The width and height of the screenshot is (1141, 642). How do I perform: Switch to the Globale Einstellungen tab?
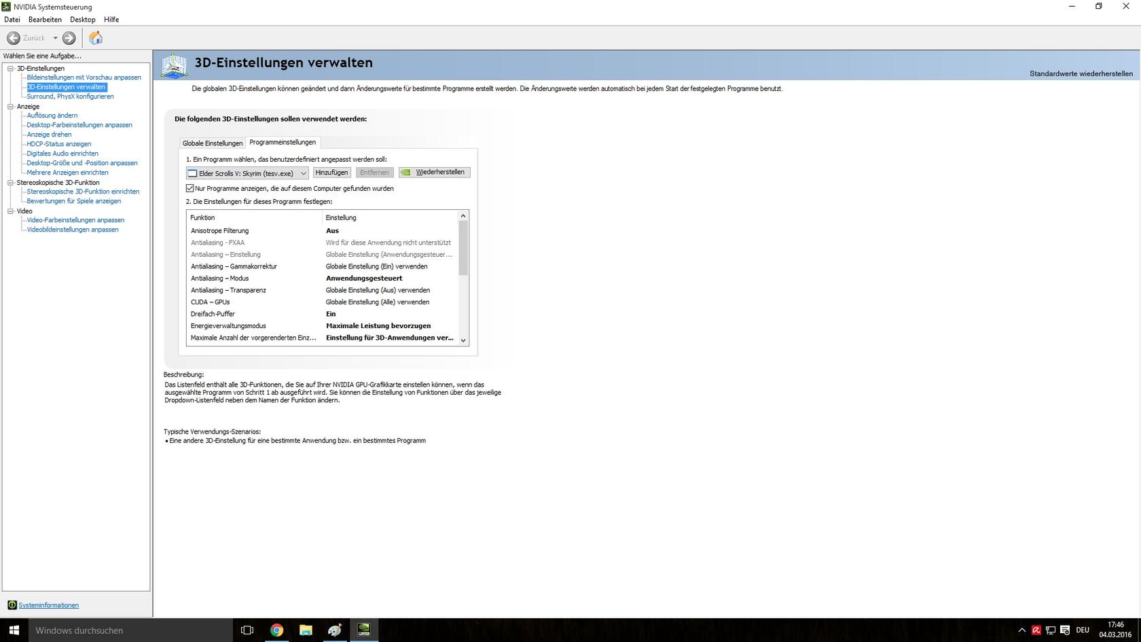[213, 143]
